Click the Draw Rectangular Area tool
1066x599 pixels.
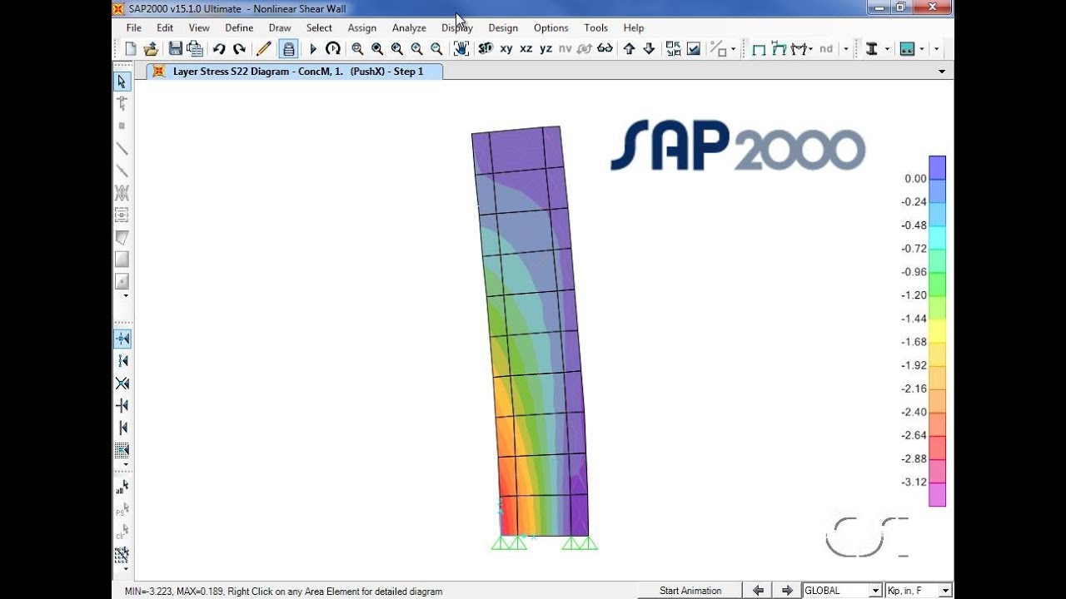coord(122,260)
